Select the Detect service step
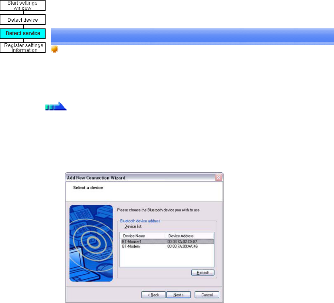 22,33
